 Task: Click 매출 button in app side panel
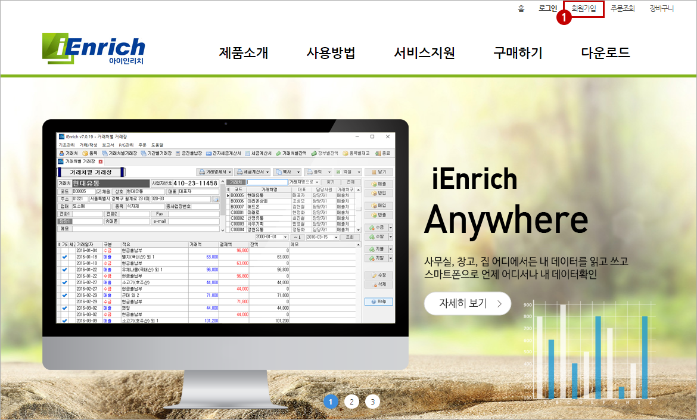click(x=378, y=184)
